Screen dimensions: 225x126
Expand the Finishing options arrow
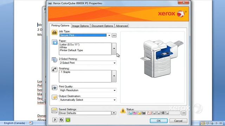[114, 76]
